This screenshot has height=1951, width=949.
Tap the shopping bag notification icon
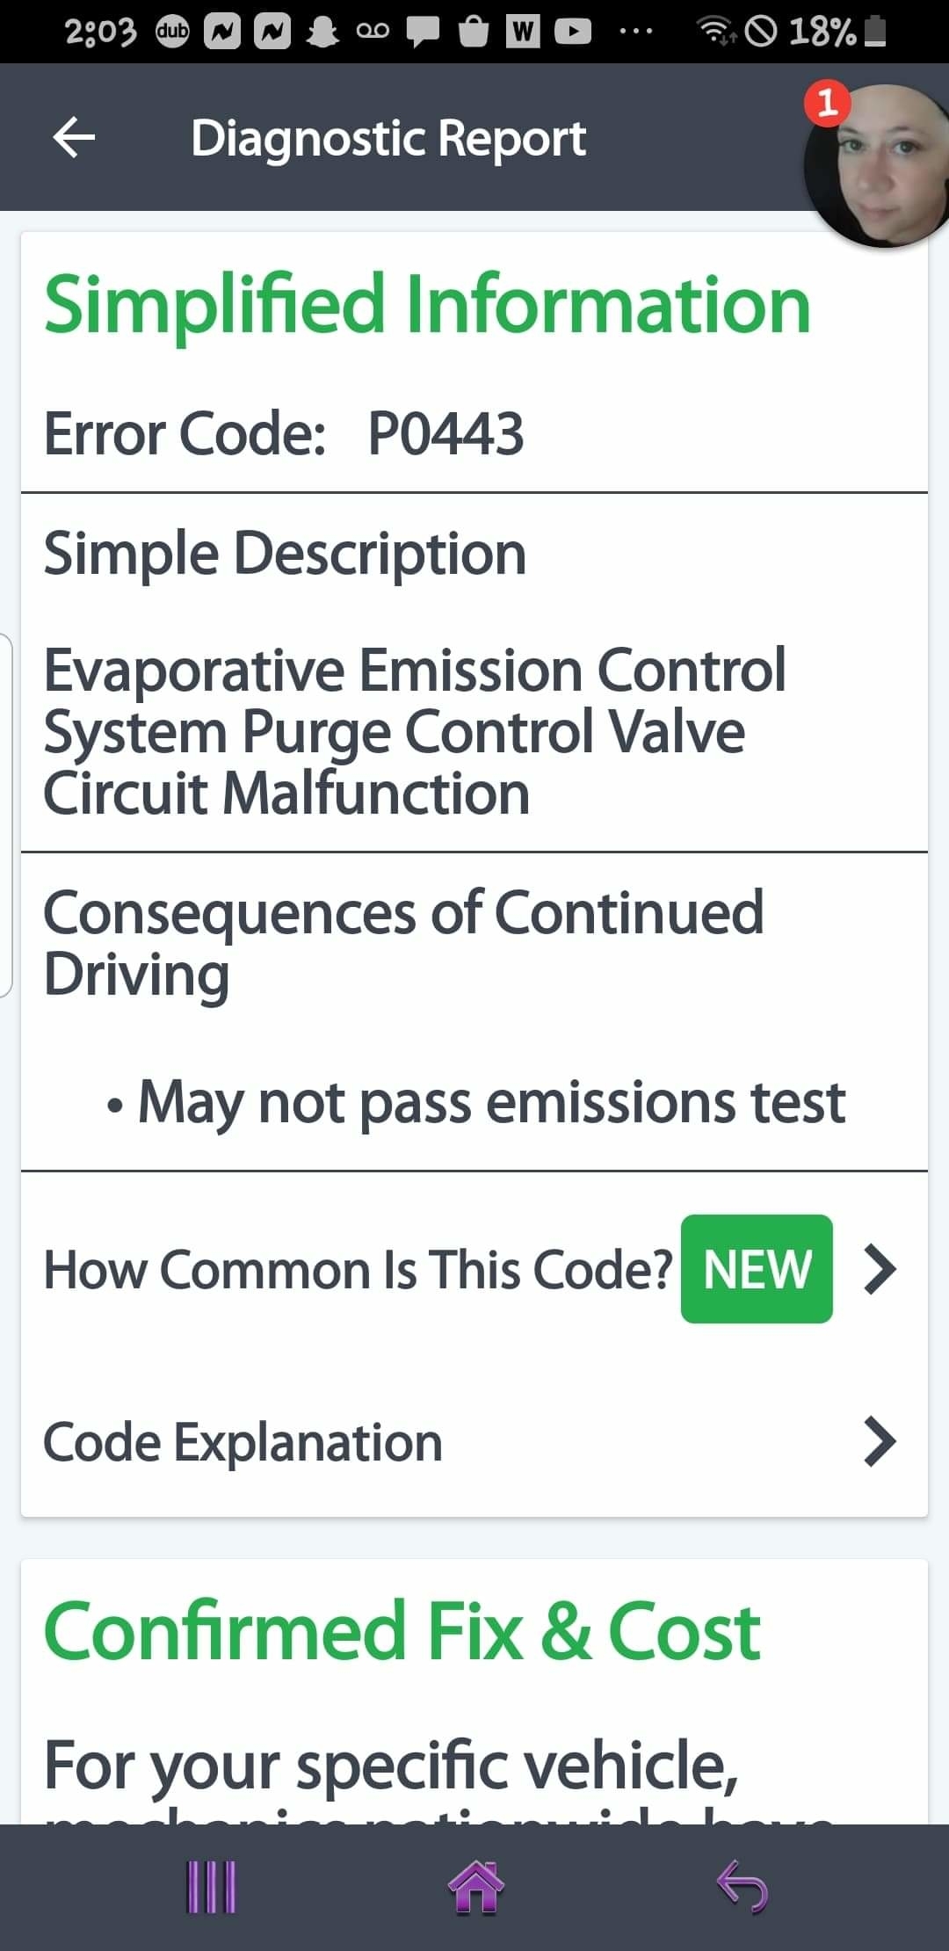click(474, 33)
